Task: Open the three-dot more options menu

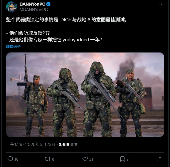Action: click(x=161, y=4)
